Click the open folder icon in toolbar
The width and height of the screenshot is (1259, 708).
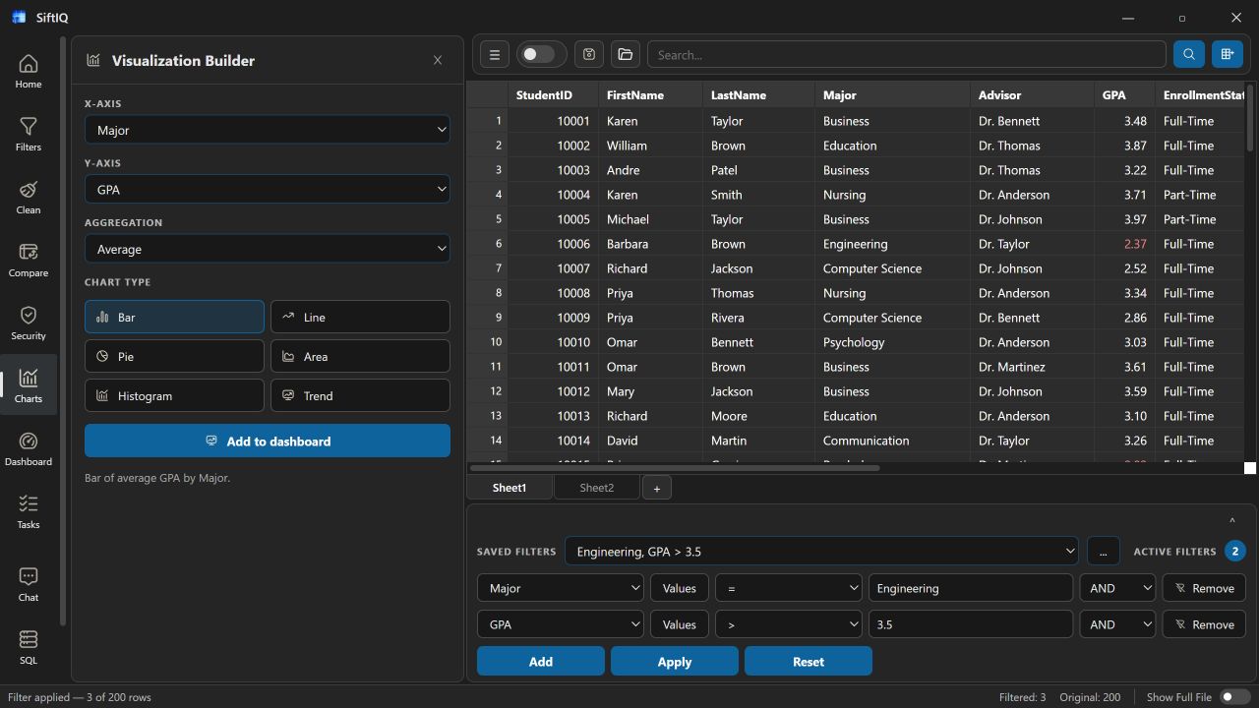pyautogui.click(x=626, y=55)
